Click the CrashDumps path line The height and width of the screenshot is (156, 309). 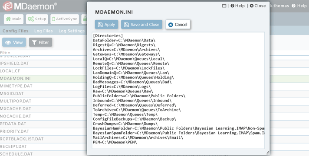click(x=125, y=124)
